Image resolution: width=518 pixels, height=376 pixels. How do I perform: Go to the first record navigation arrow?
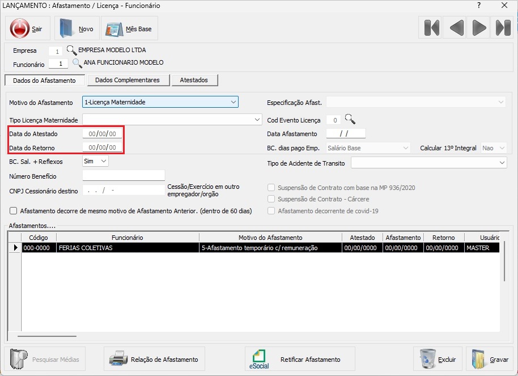pyautogui.click(x=432, y=28)
